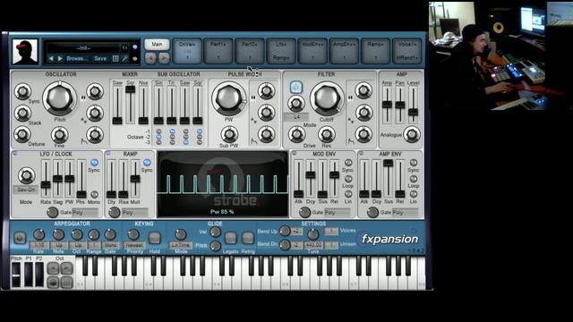Open the Arpeggiator Note Up dropdown

click(59, 245)
